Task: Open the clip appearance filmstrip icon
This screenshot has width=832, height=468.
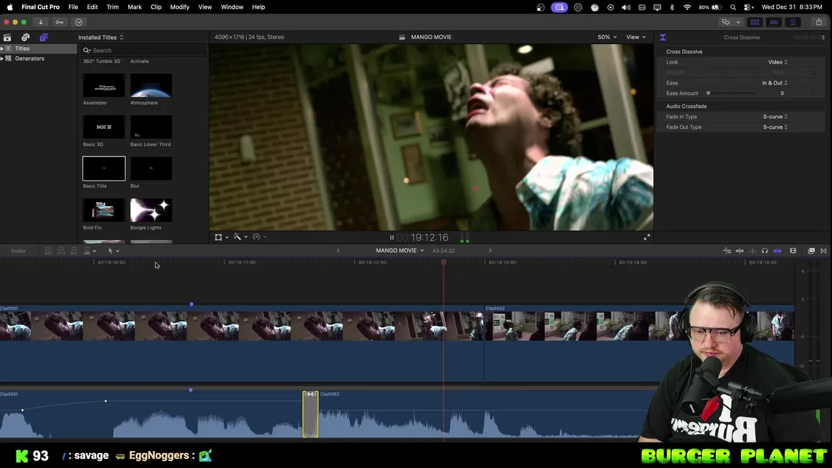Action: pos(793,251)
